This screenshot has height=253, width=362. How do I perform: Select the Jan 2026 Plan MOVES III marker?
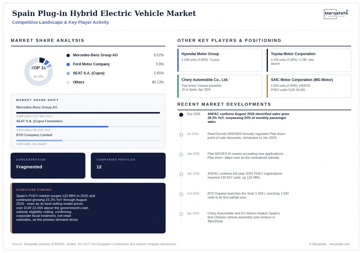click(181, 155)
